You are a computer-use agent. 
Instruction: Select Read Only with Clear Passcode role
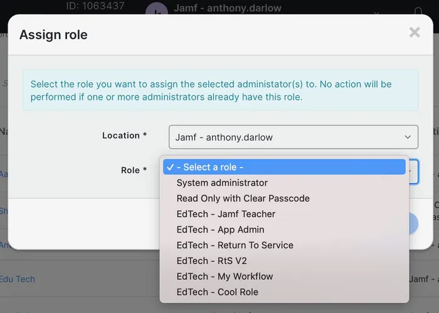click(x=284, y=198)
